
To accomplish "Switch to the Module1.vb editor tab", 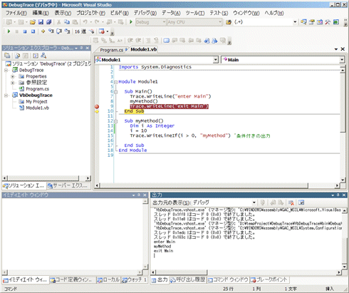I will 143,49.
